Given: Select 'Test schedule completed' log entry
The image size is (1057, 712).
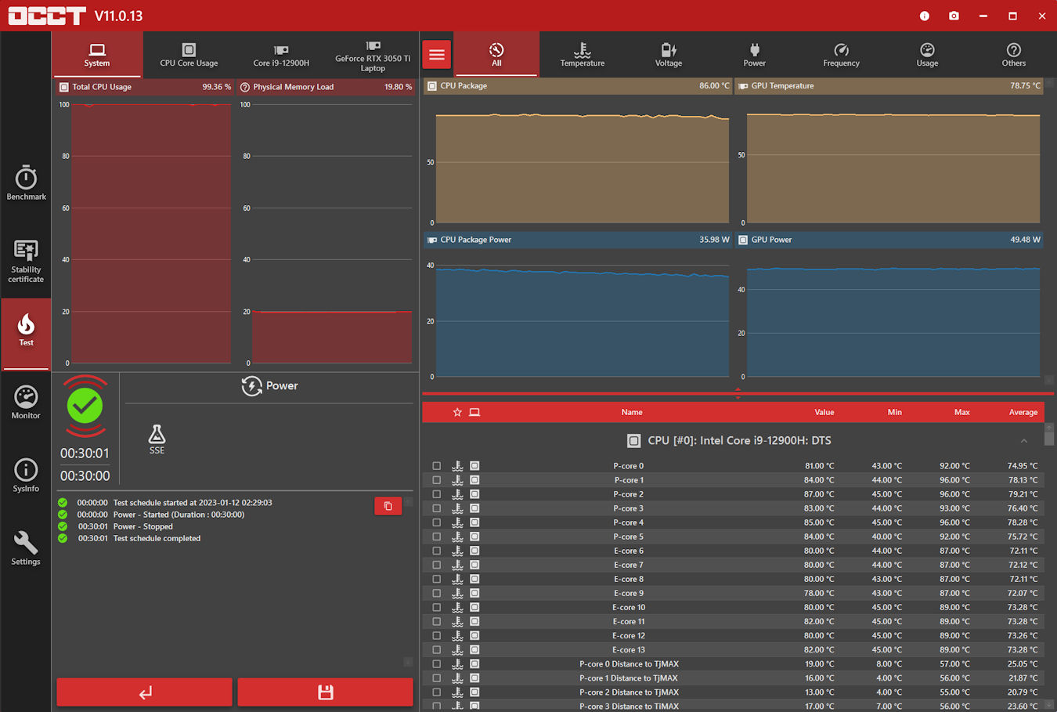Looking at the screenshot, I should 157,538.
